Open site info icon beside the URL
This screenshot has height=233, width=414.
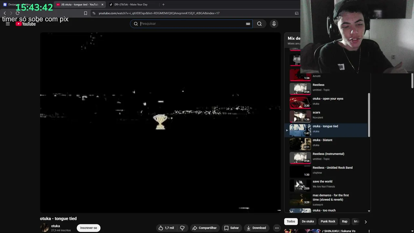[94, 13]
